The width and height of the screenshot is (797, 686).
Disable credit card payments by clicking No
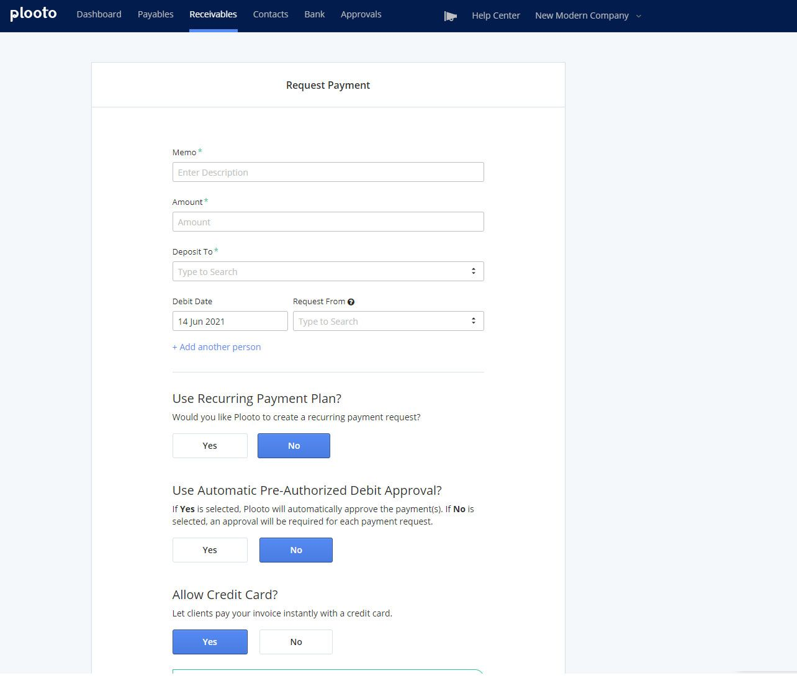coord(295,641)
